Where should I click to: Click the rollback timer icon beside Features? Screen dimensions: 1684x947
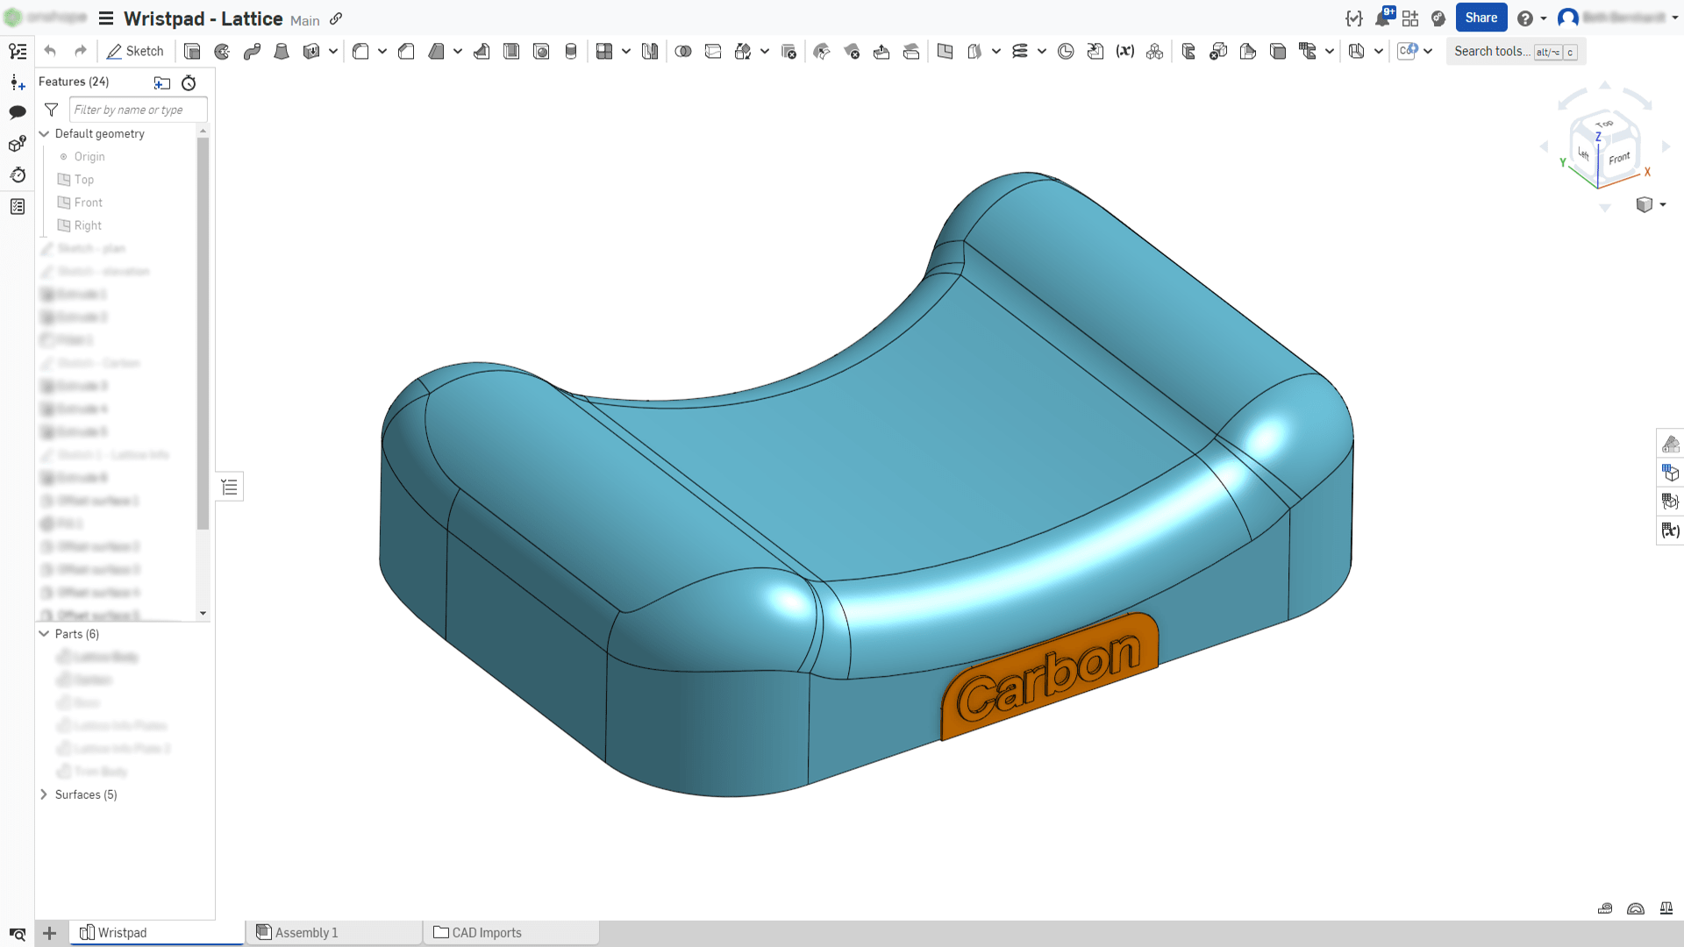pos(189,82)
